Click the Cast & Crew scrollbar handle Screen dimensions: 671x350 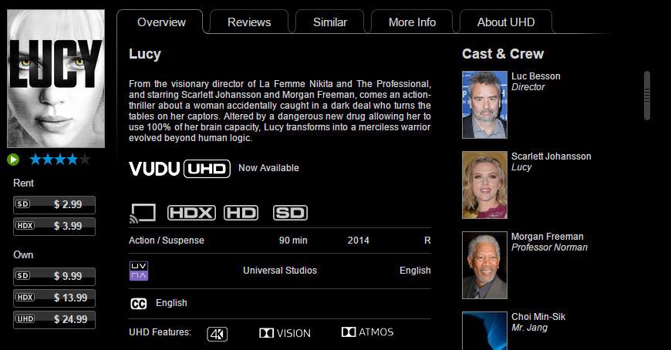[647, 96]
